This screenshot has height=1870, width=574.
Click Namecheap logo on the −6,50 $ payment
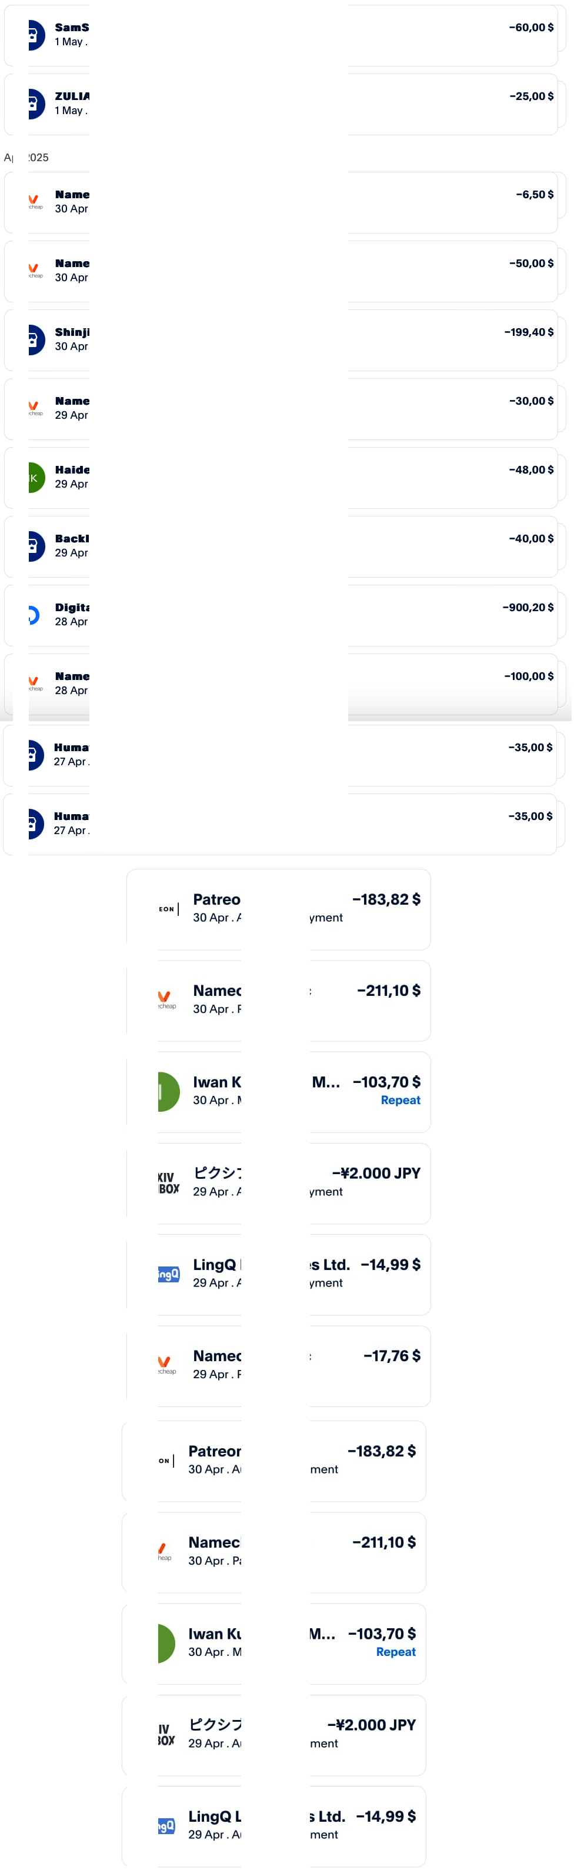coord(35,202)
